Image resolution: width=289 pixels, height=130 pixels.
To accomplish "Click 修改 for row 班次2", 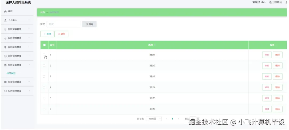I will click(x=267, y=66).
